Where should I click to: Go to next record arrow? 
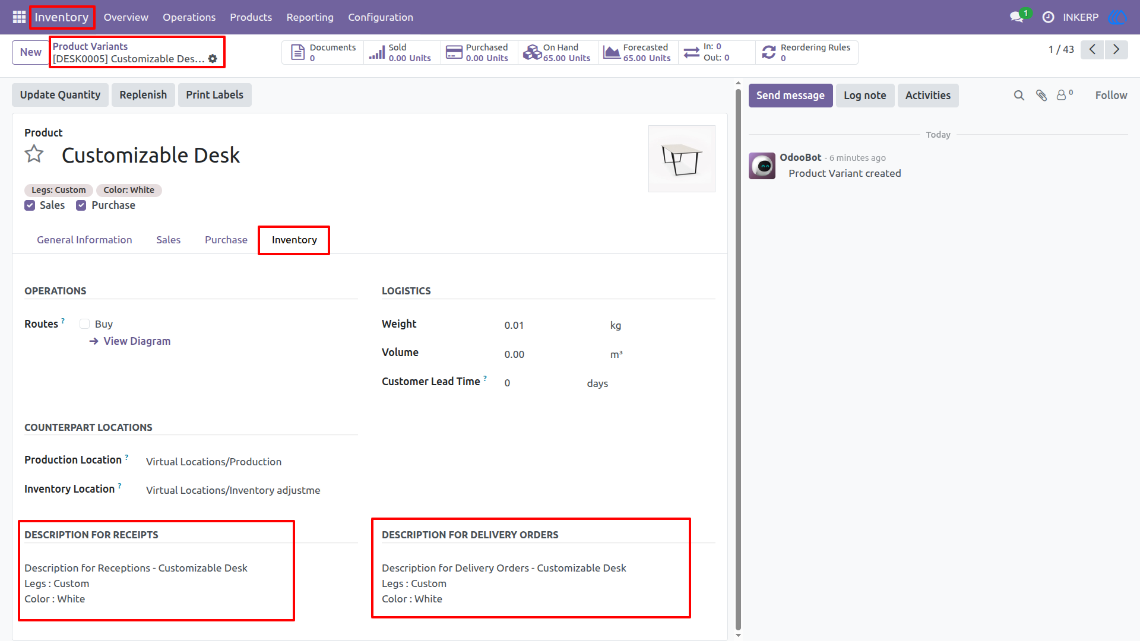coord(1116,49)
